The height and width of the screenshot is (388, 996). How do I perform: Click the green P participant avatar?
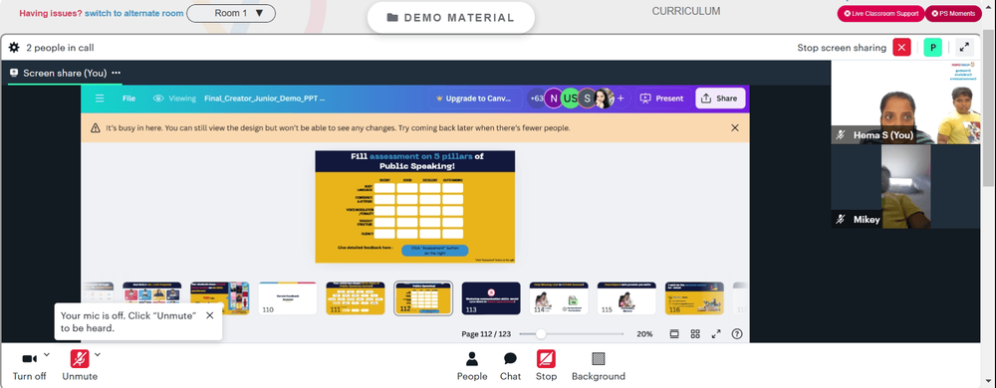[x=932, y=48]
